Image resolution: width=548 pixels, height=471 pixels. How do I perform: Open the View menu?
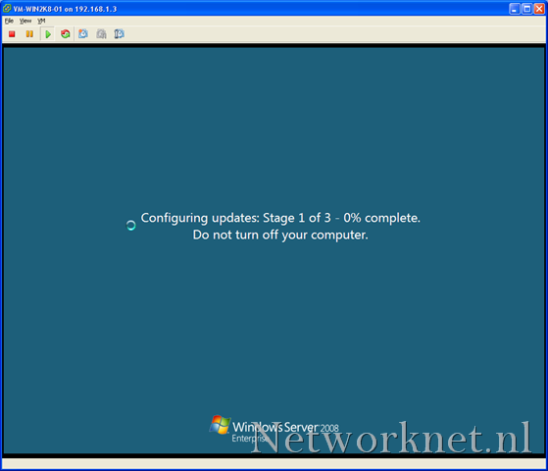(25, 21)
